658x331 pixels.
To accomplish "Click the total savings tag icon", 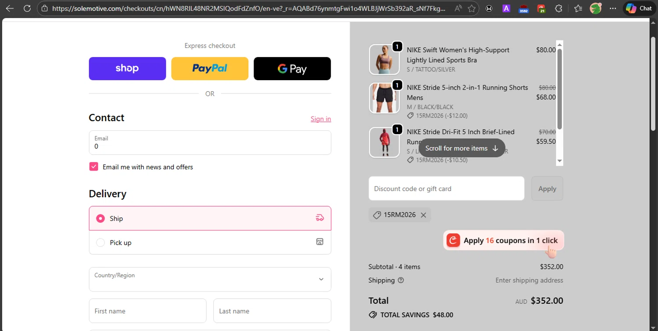I will click(x=372, y=315).
